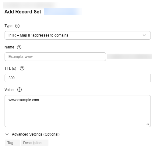The height and width of the screenshot is (149, 156).
Task: Click the TTL field showing 300
Action: pyautogui.click(x=78, y=78)
